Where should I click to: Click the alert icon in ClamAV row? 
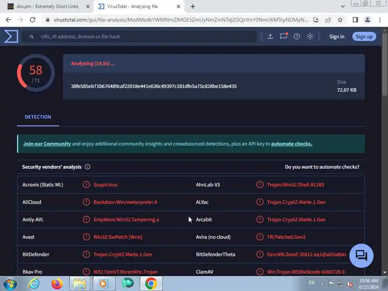[260, 272]
